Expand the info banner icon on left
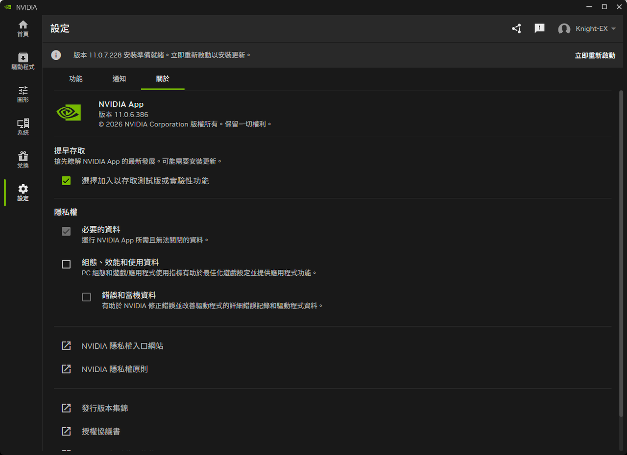The height and width of the screenshot is (455, 627). (x=56, y=55)
